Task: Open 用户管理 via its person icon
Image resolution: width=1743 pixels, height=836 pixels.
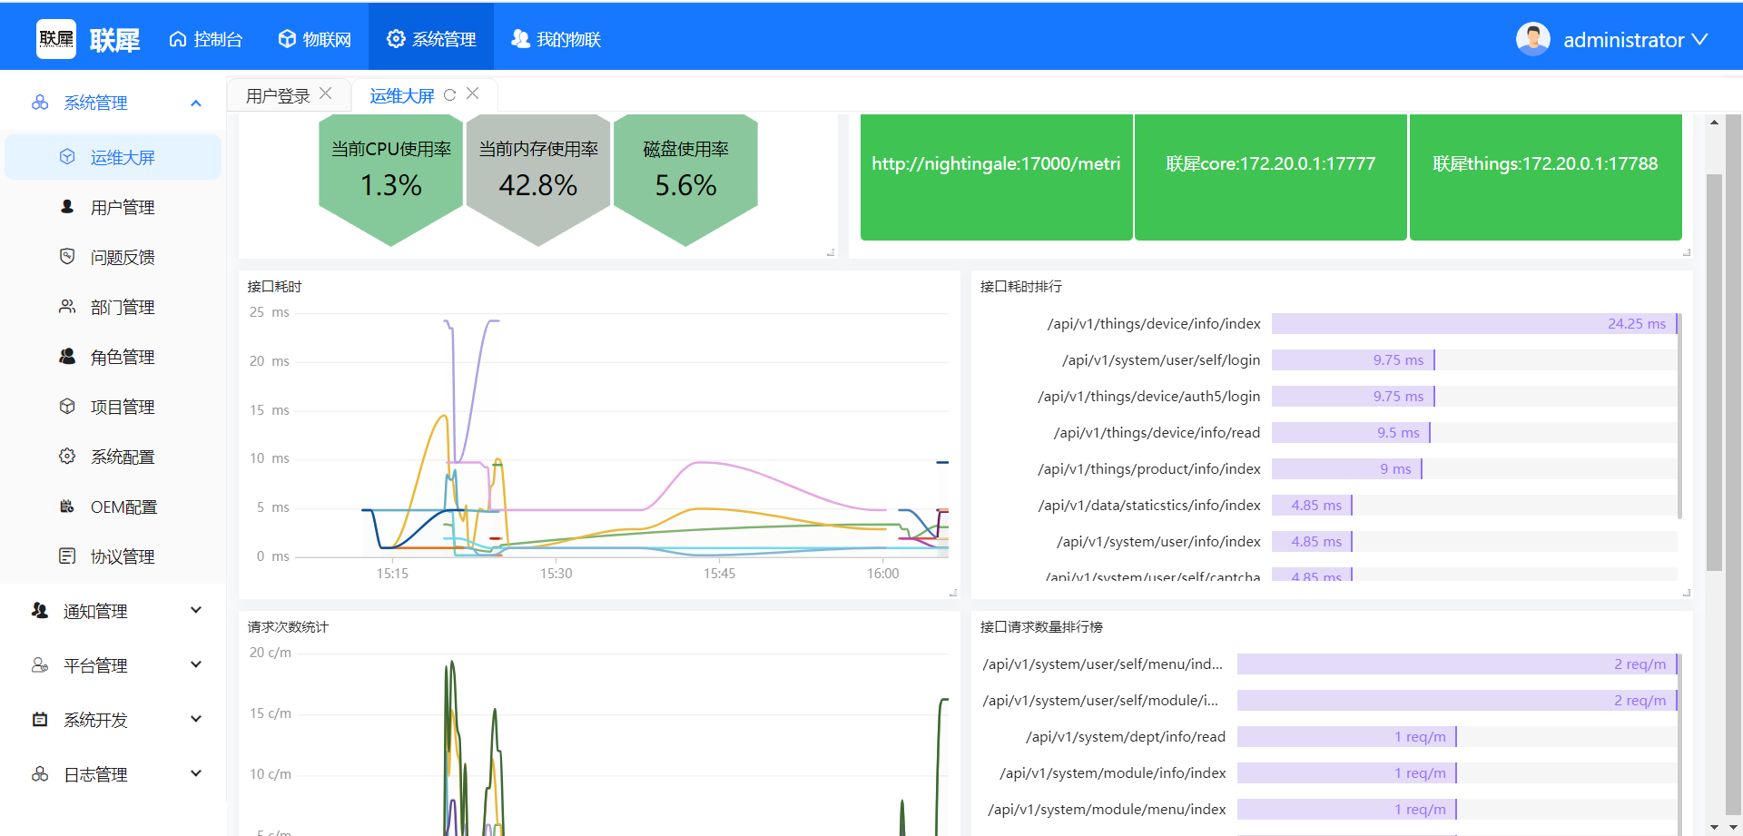Action: tap(67, 207)
